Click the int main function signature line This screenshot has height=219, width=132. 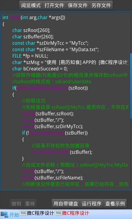point(34,18)
